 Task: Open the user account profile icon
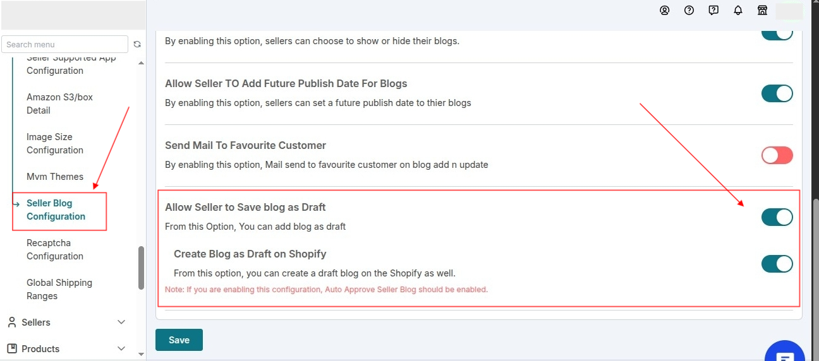click(665, 10)
